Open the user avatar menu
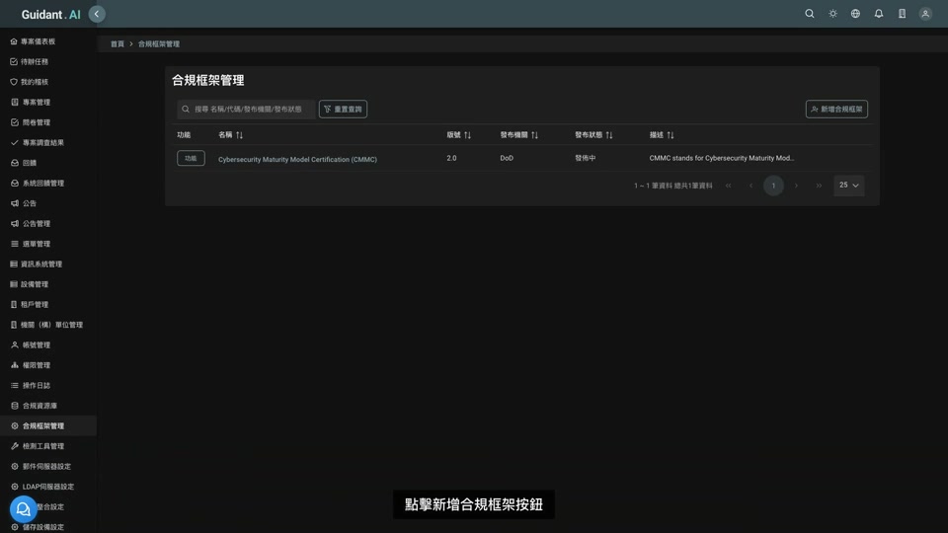The height and width of the screenshot is (533, 948). [925, 13]
